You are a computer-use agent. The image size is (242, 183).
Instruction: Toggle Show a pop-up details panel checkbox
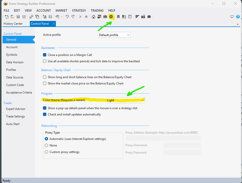(x=45, y=108)
